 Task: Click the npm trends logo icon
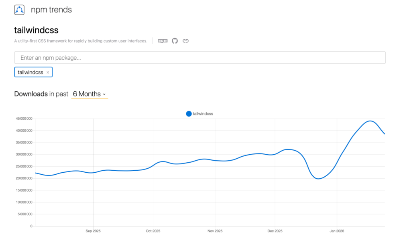[x=19, y=10]
